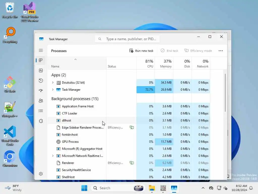Focus the Task Manager search field

[127, 39]
